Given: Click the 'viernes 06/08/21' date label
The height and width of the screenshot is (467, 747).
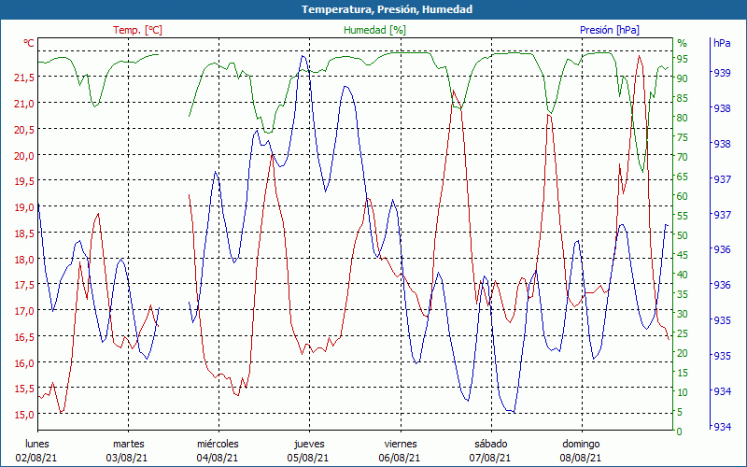Looking at the screenshot, I should pyautogui.click(x=400, y=451).
